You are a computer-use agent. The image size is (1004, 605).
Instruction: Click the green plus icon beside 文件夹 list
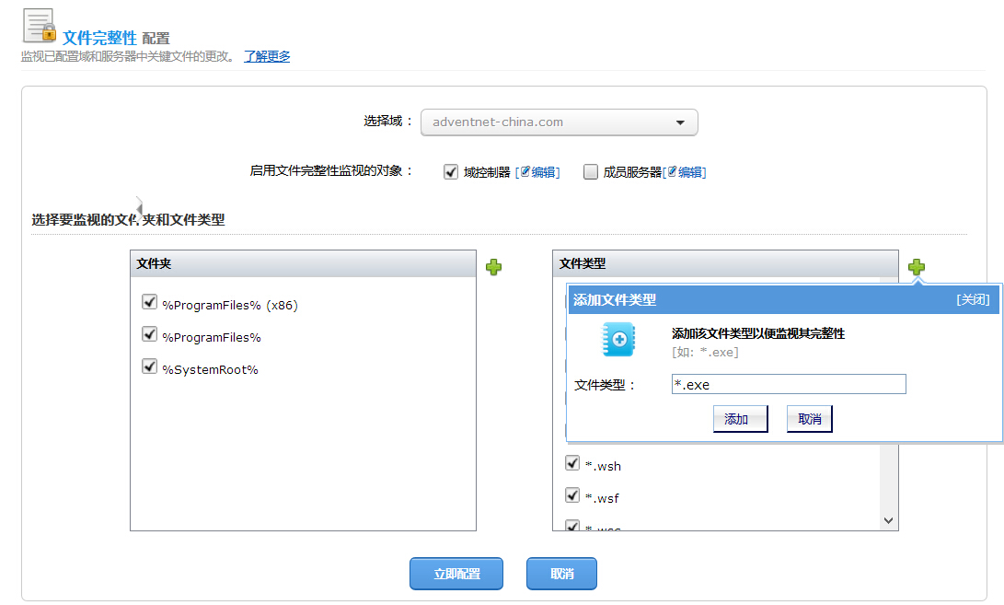click(x=494, y=267)
